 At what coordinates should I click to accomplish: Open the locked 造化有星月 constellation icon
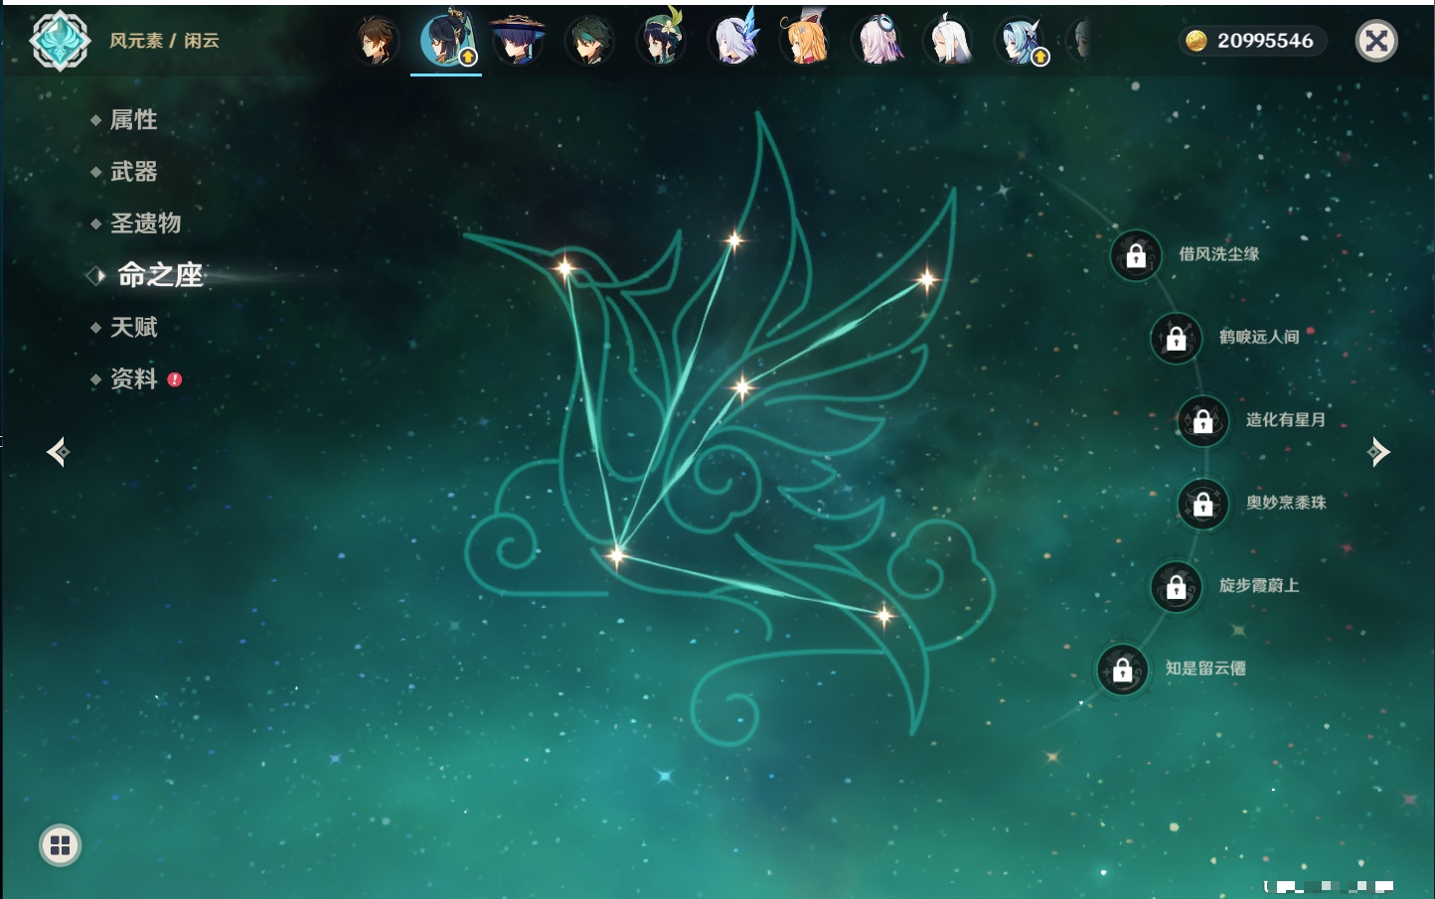coord(1202,421)
